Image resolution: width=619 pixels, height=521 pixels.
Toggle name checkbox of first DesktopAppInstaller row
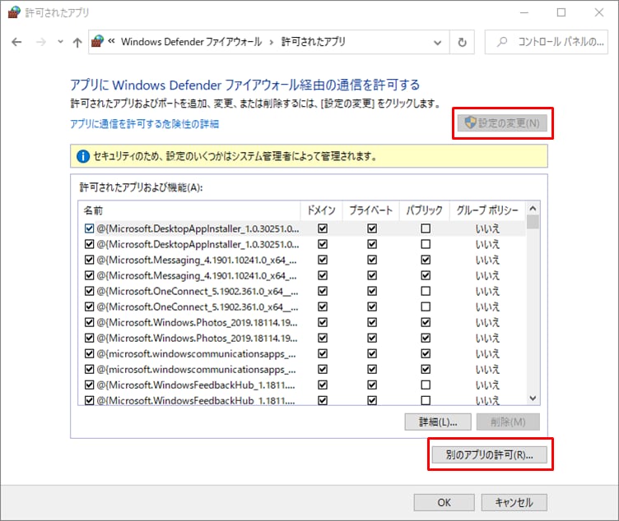pos(89,228)
